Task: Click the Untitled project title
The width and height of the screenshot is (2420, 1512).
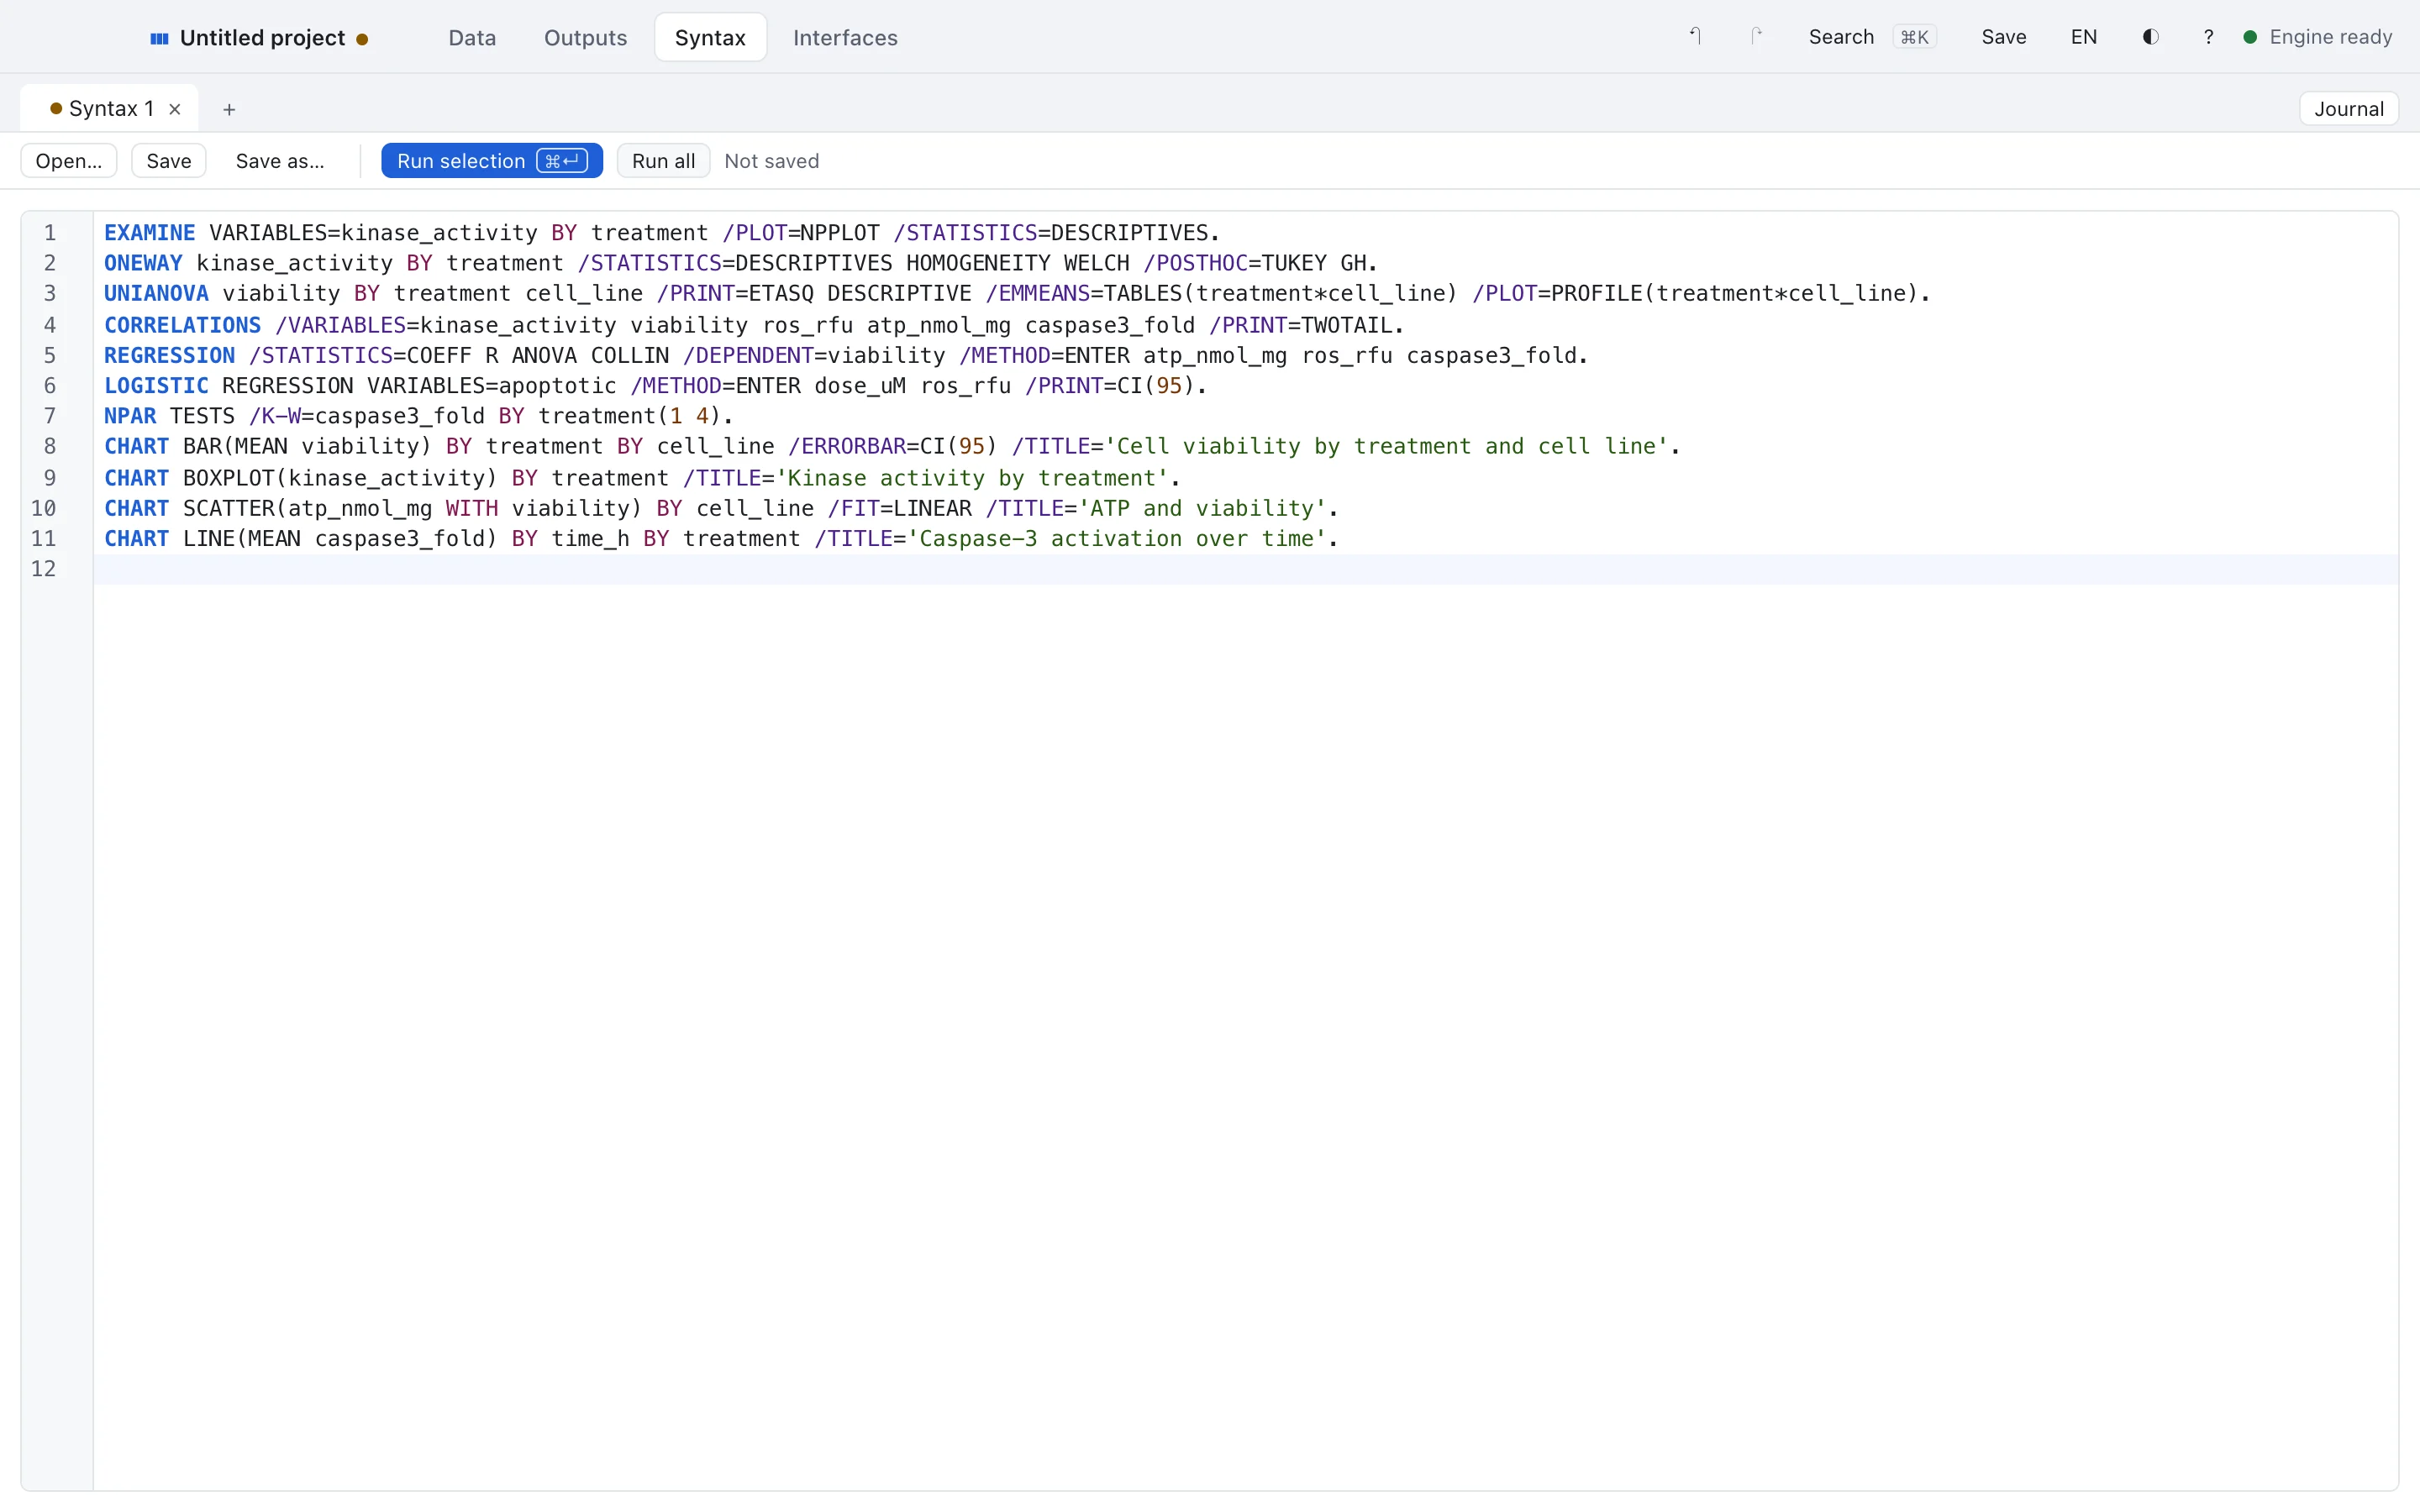Action: [262, 38]
